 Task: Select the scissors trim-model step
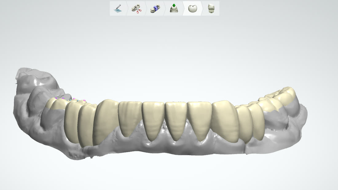(136, 9)
